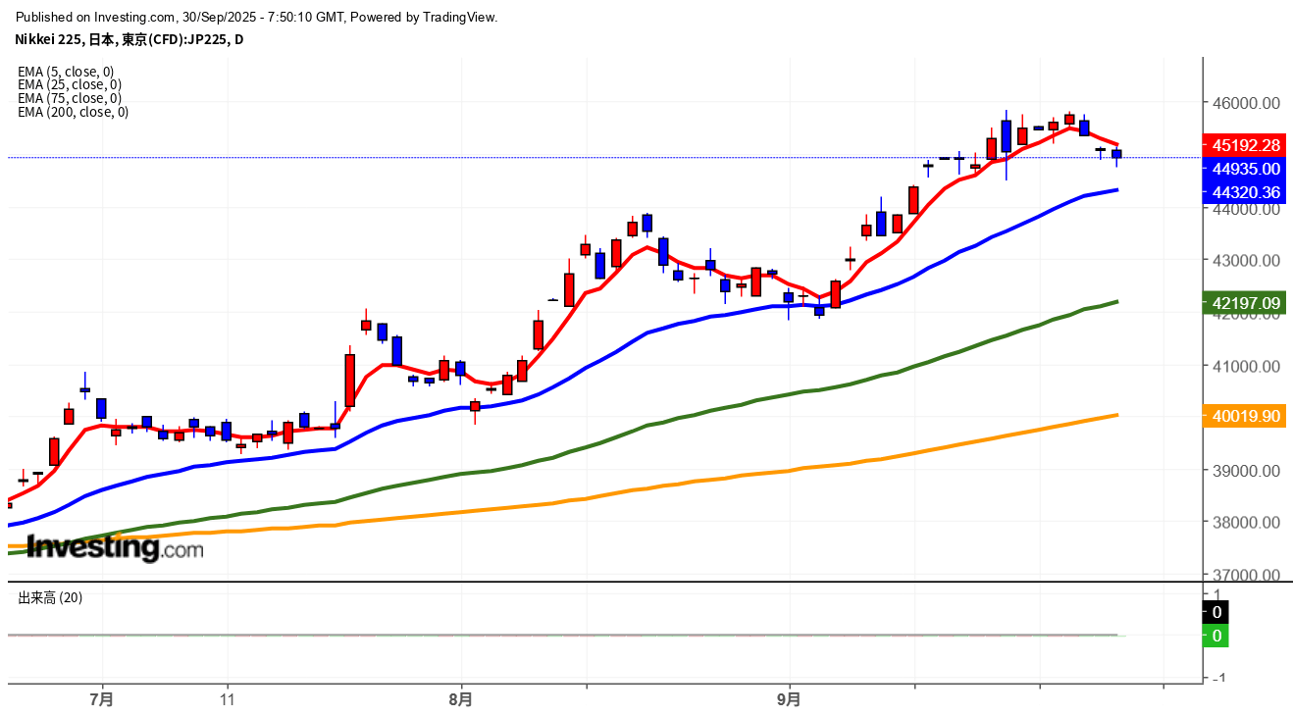
Task: Click the 7月 date axis marker
Action: (101, 700)
